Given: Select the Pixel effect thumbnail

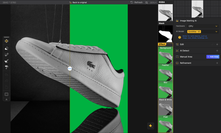Looking at the screenshot, I should pyautogui.click(x=165, y=124).
